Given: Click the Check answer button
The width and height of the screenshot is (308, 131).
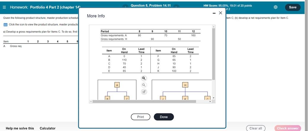Looking at the screenshot, I should pos(288,128).
